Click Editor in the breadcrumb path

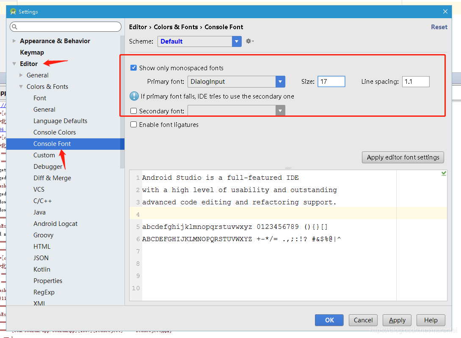click(x=138, y=27)
